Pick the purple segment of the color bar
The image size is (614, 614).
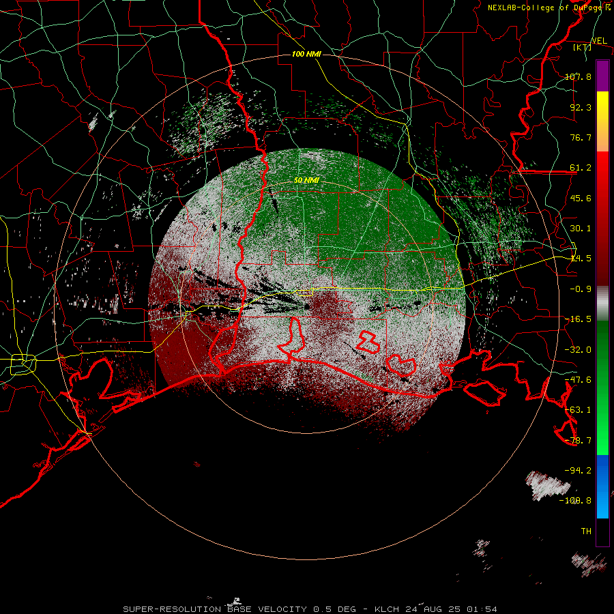pyautogui.click(x=602, y=76)
